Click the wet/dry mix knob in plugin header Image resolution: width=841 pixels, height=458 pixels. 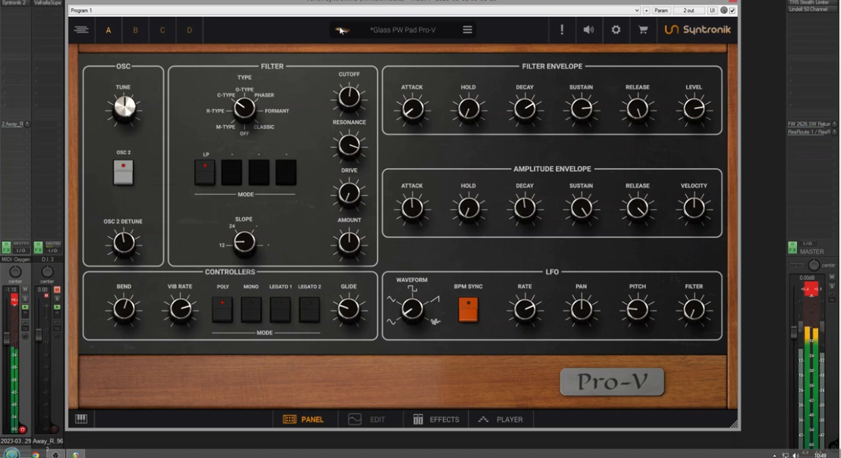pos(724,11)
